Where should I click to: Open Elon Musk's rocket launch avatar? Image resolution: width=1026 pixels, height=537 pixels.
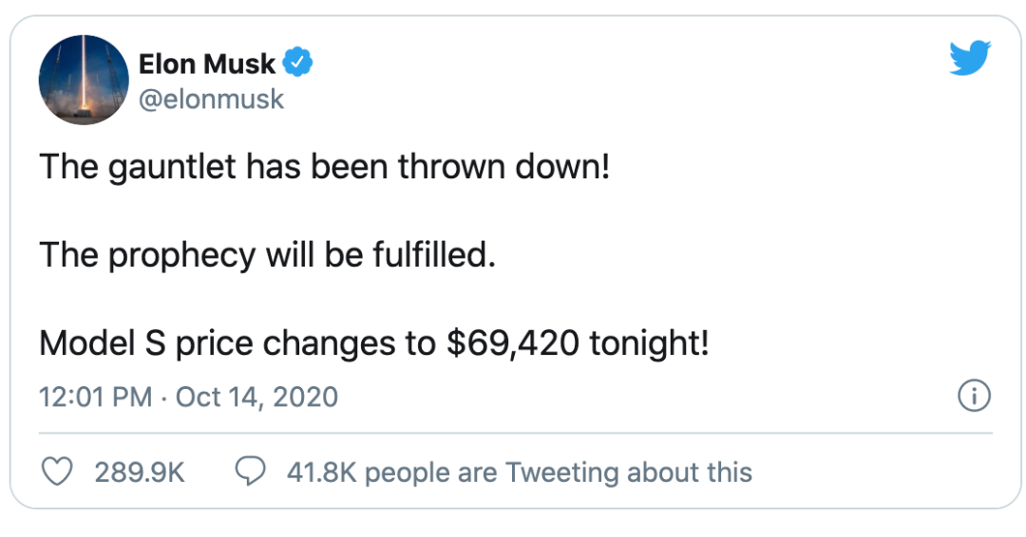[x=84, y=80]
